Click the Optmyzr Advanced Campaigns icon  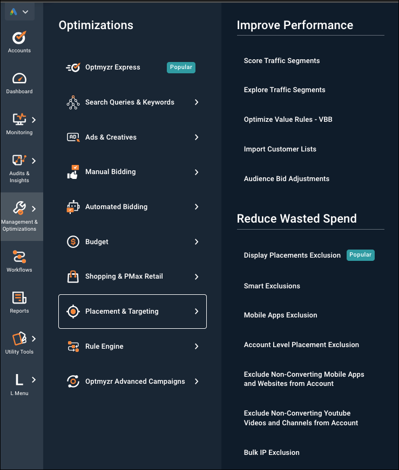(x=73, y=381)
